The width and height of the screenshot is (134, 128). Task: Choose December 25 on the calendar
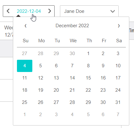tap(24, 102)
